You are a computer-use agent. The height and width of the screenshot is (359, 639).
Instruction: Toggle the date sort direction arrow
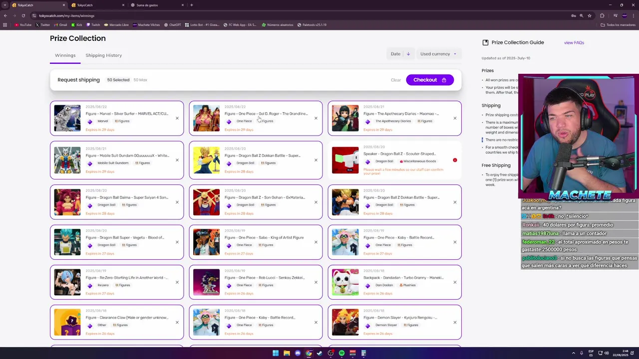(408, 54)
